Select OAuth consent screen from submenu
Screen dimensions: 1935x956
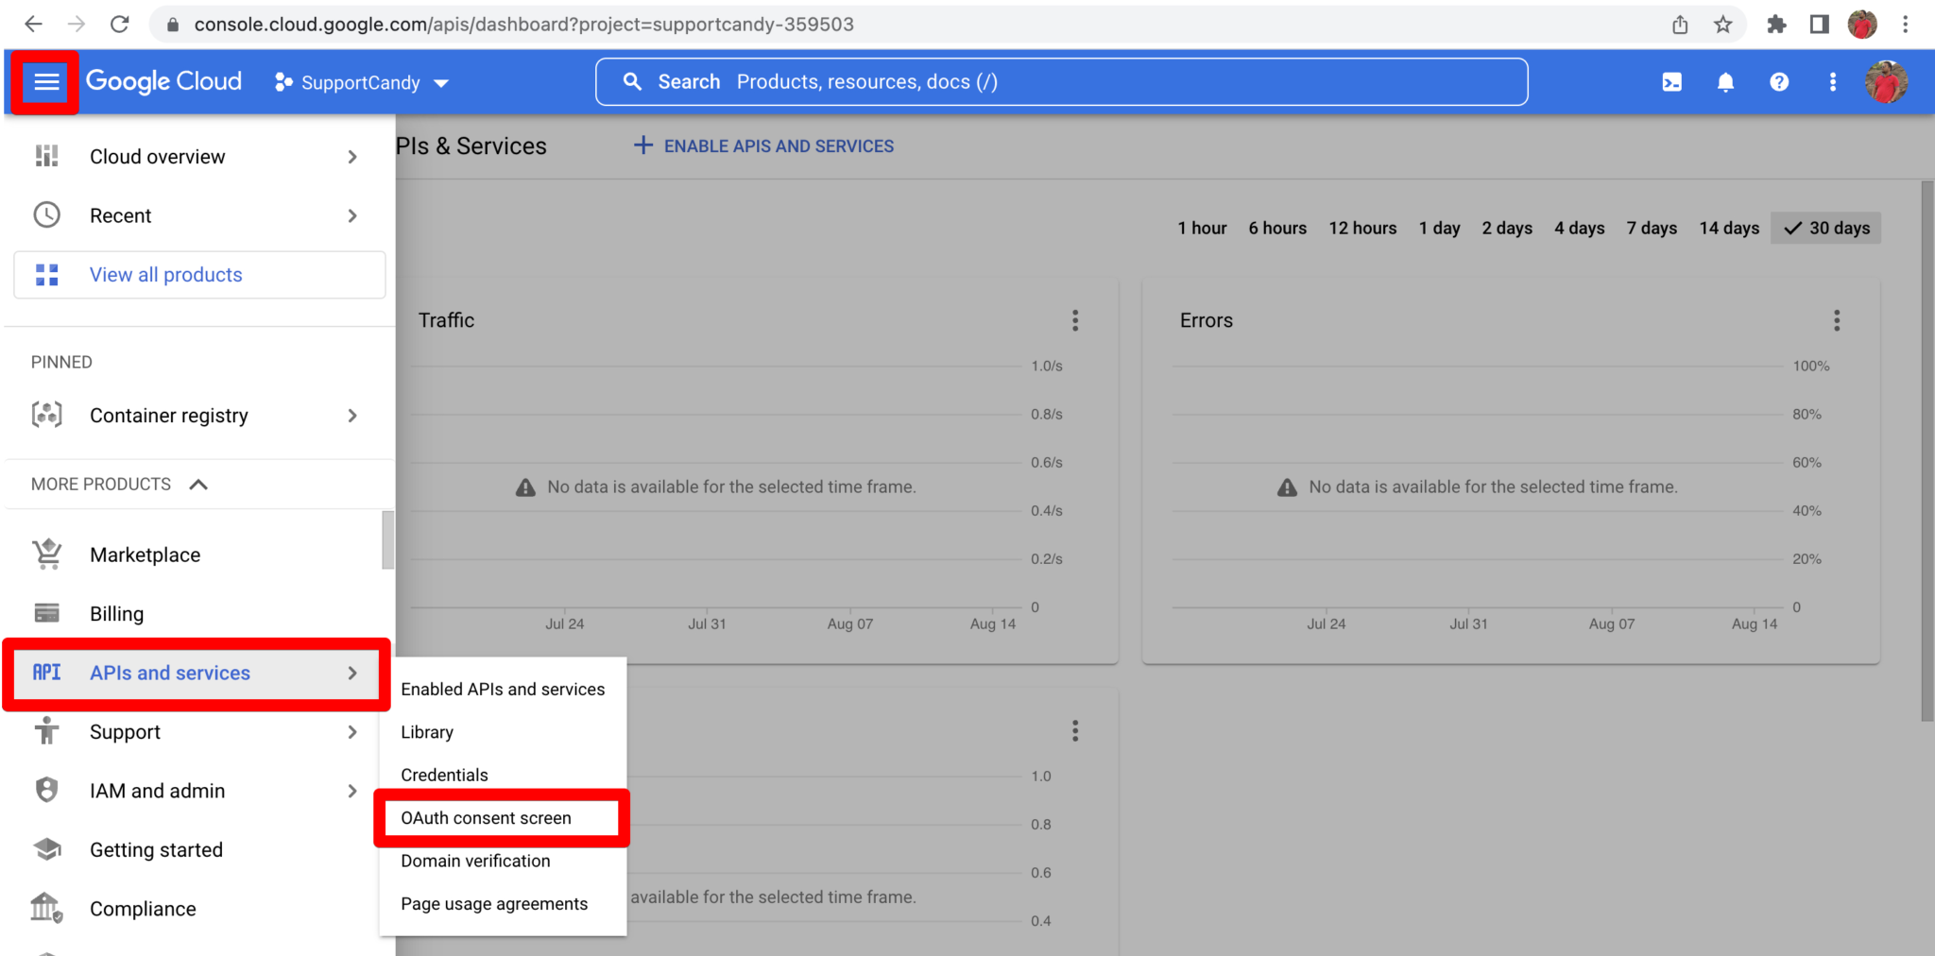(x=487, y=817)
